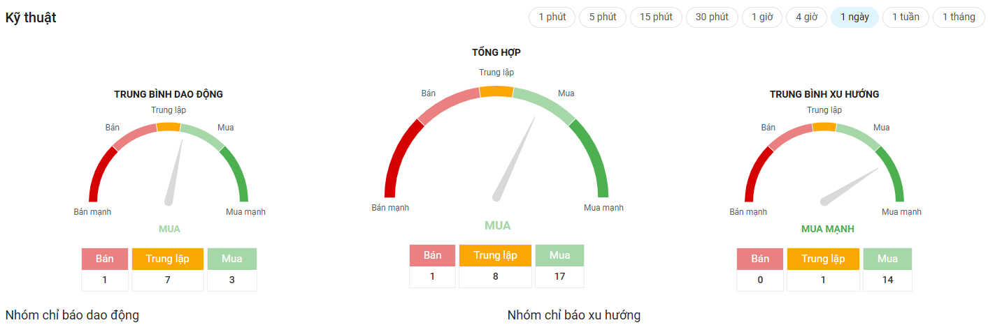This screenshot has height=325, width=988.
Task: Select the 1 phút timeframe
Action: [552, 17]
